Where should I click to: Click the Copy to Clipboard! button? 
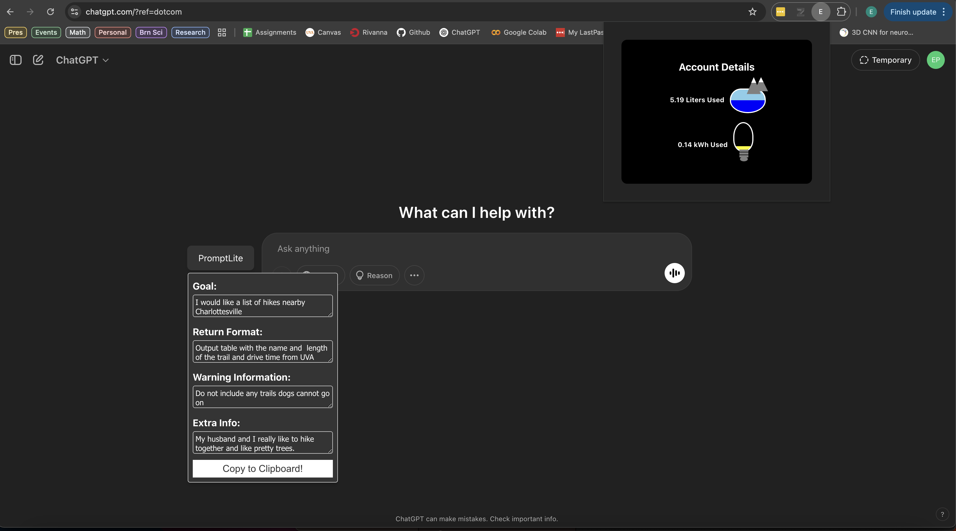point(262,469)
